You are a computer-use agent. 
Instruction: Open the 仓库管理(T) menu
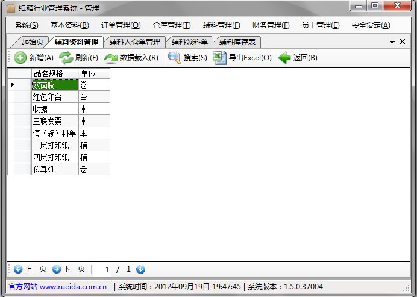point(172,25)
